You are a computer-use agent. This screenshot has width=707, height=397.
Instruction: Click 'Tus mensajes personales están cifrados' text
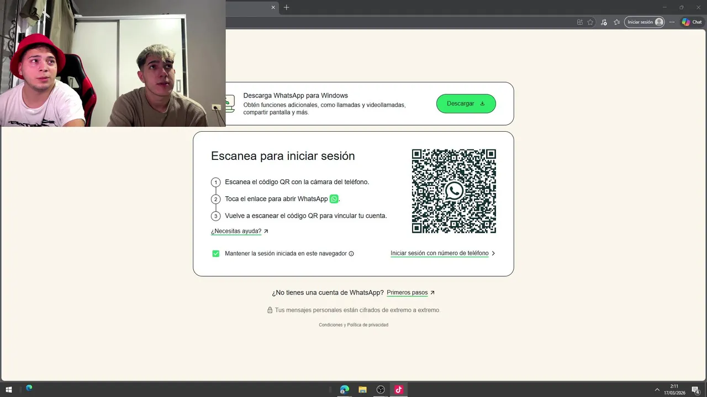point(357,310)
